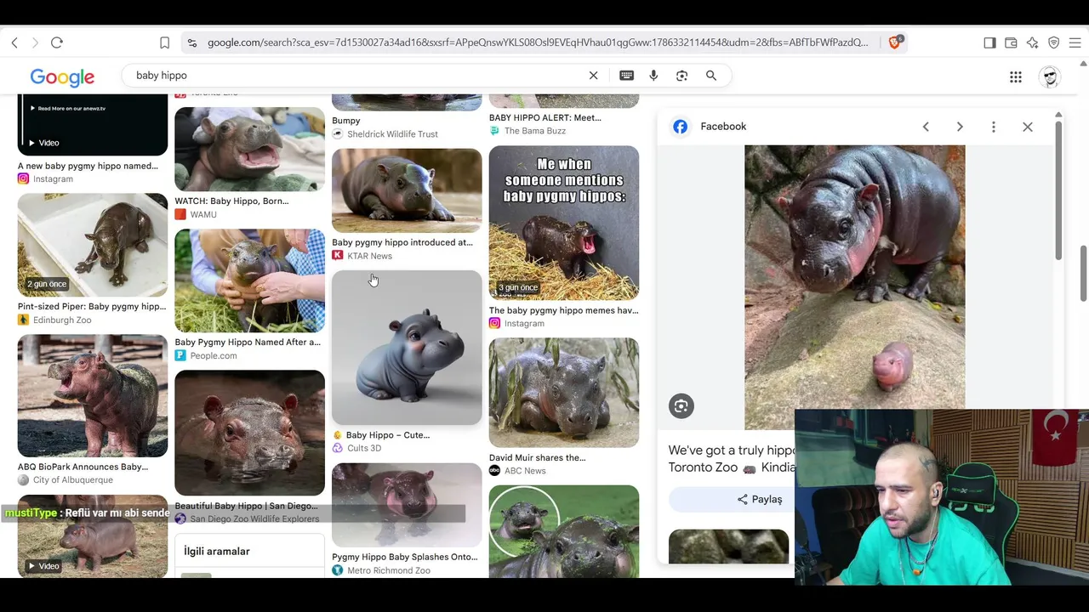Bookmark this page in the browser toolbar
This screenshot has height=612, width=1089.
point(165,42)
